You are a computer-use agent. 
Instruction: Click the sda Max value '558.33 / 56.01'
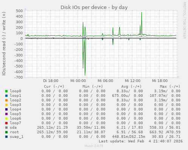coord(165,128)
